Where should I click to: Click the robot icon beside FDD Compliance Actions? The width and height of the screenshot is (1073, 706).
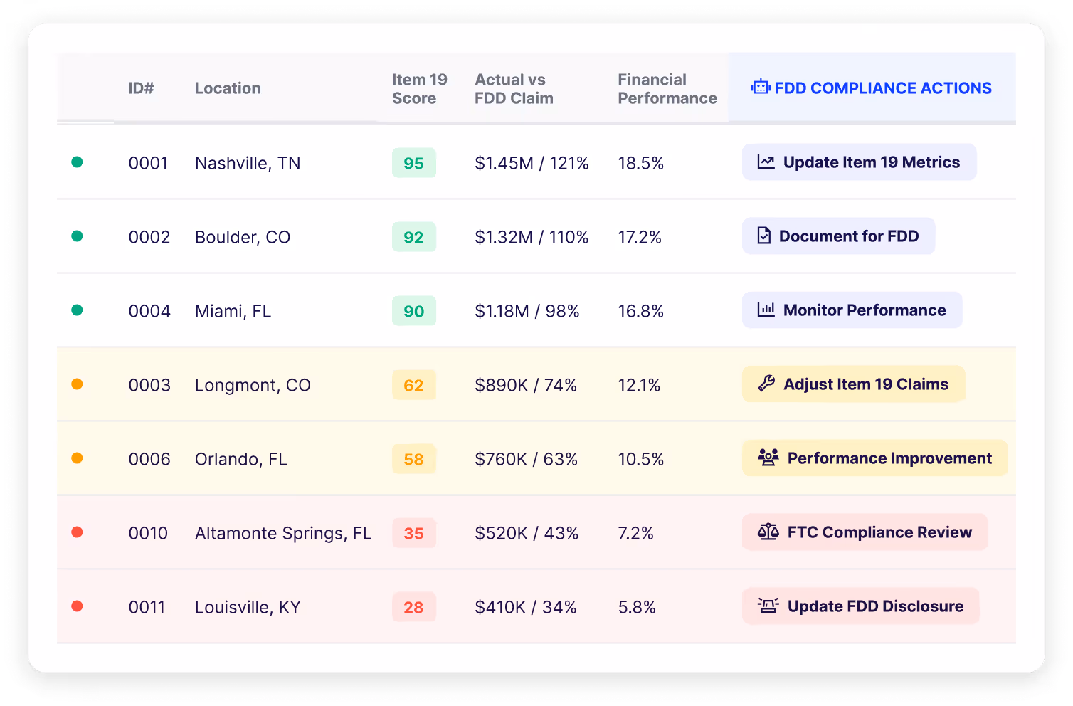760,88
